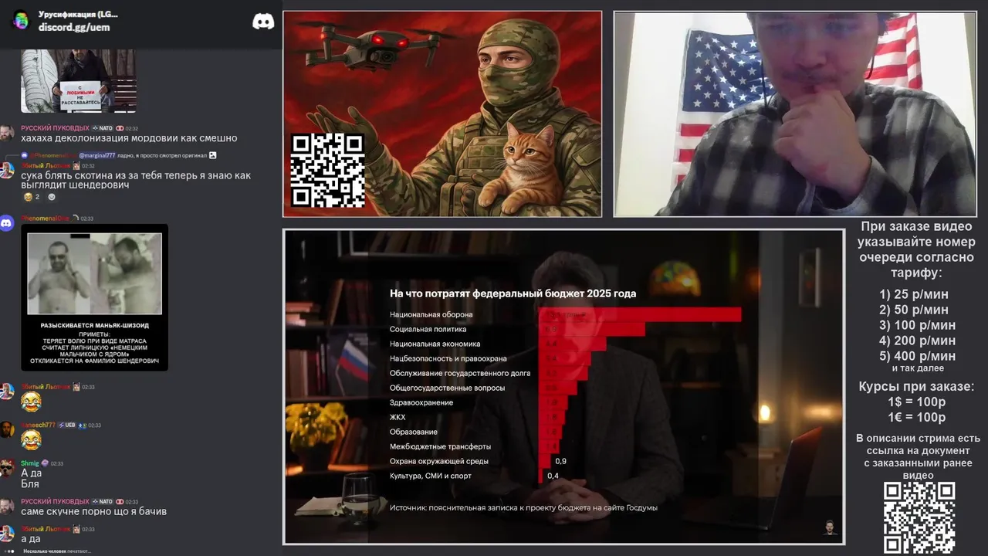Open the black wanted-poster image attachment
Image resolution: width=988 pixels, height=556 pixels.
pyautogui.click(x=94, y=297)
